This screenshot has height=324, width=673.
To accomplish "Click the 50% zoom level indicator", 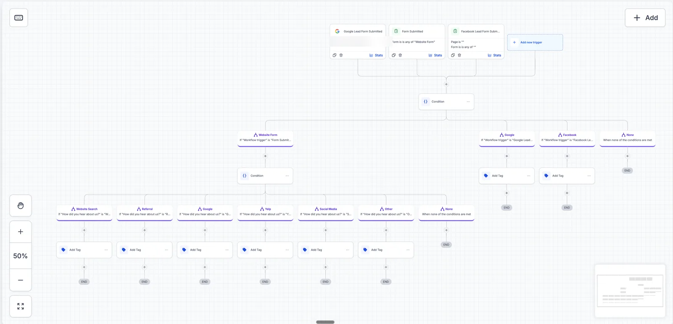I will point(21,256).
